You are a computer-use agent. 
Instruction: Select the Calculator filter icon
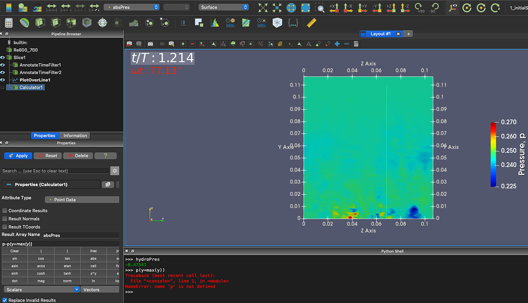pos(9,22)
